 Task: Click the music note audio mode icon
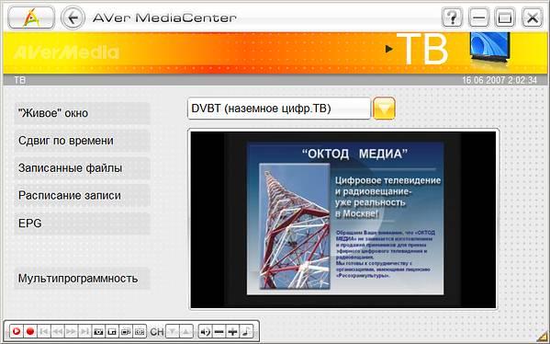[246, 331]
